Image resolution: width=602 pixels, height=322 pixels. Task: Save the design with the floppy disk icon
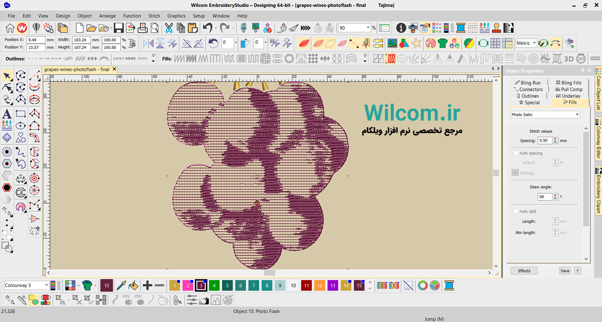click(119, 28)
